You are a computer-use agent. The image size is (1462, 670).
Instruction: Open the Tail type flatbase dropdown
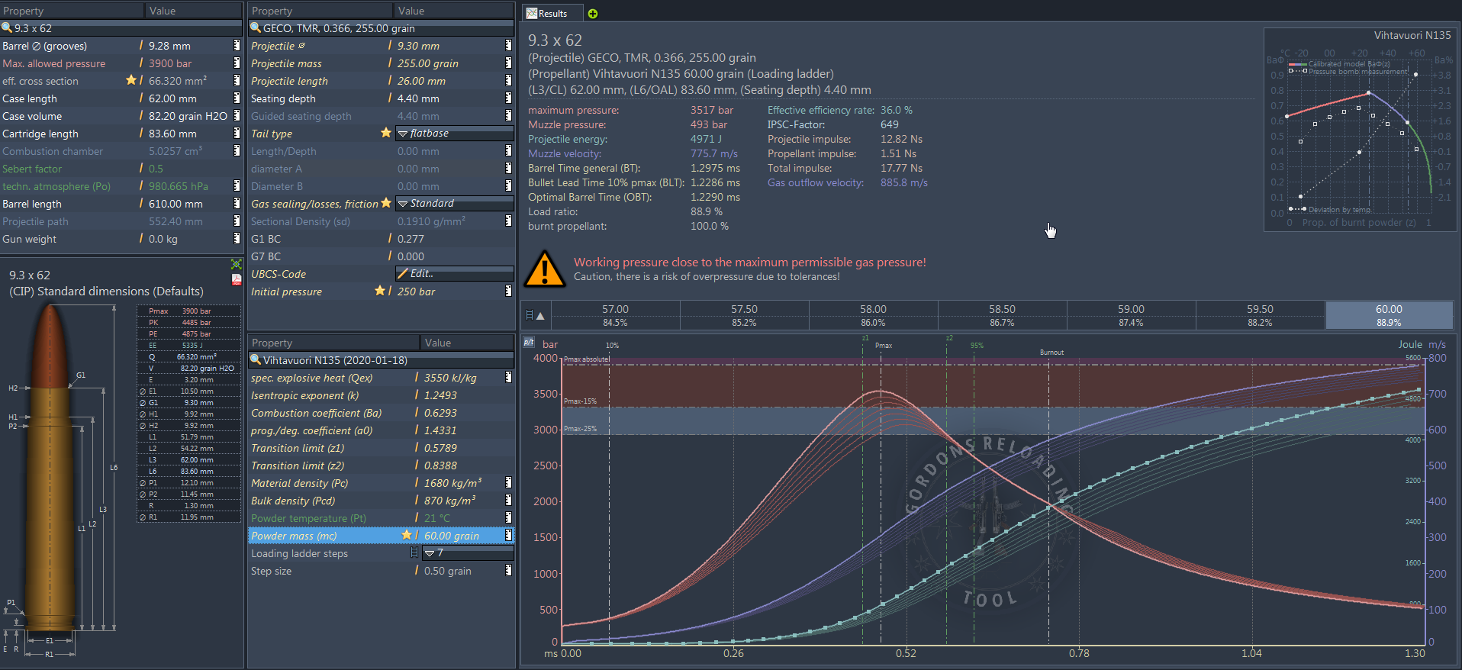(454, 134)
